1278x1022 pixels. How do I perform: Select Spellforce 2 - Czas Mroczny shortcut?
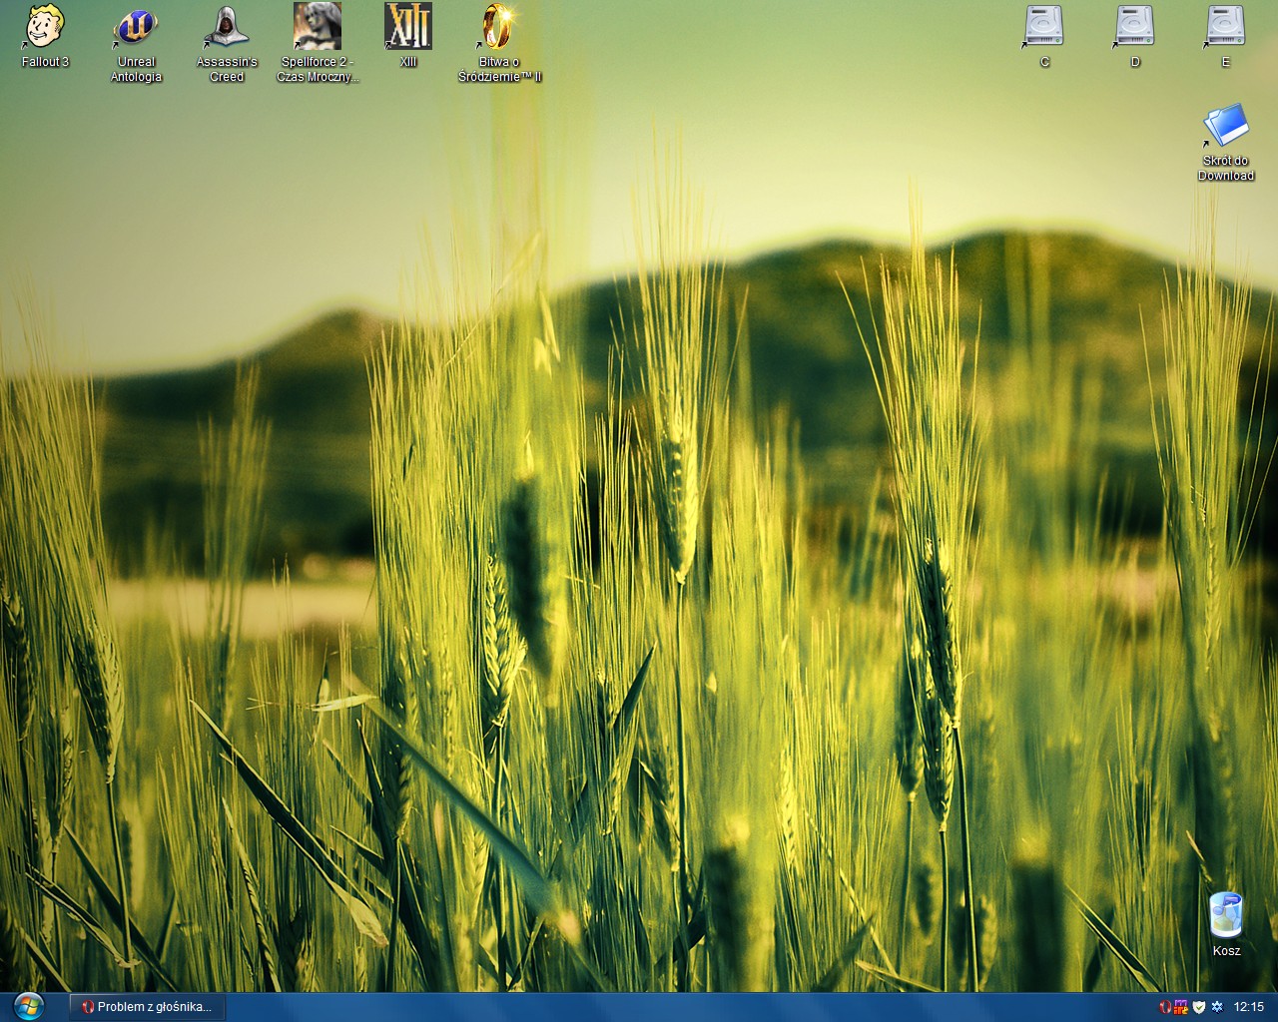(x=318, y=27)
